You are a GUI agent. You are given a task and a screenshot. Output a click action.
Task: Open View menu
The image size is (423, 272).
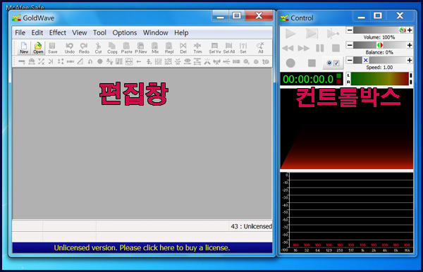coord(79,33)
